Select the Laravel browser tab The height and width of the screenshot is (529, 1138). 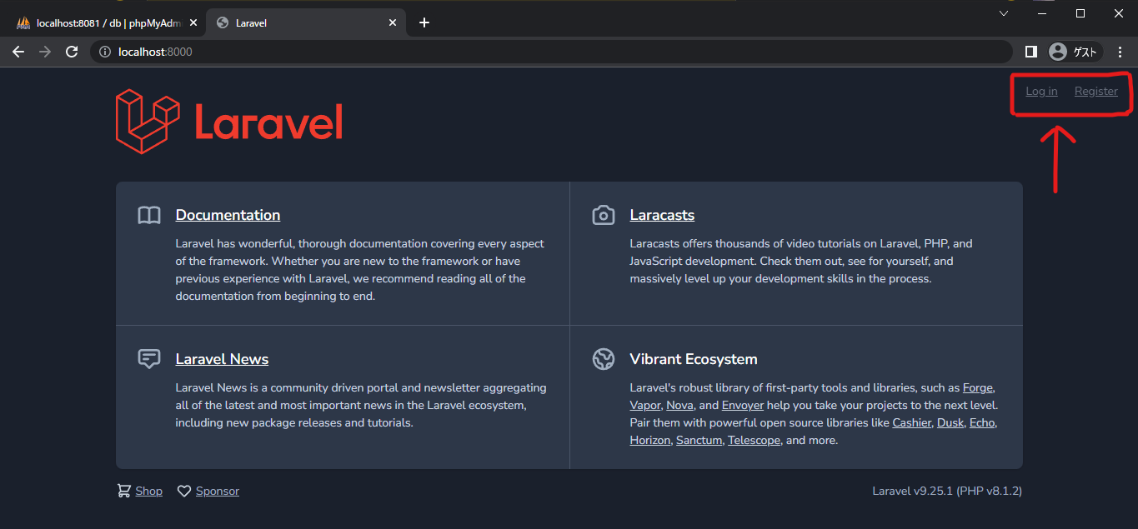pos(306,22)
